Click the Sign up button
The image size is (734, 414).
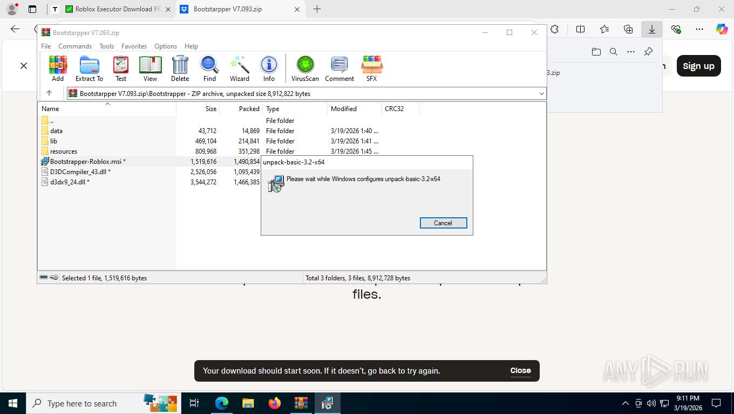tap(698, 66)
